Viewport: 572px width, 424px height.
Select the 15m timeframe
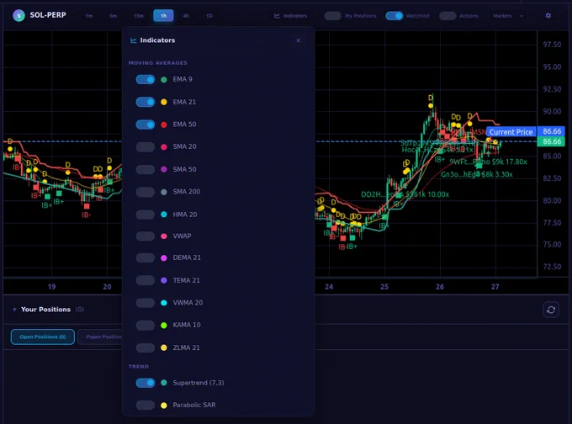(x=139, y=16)
